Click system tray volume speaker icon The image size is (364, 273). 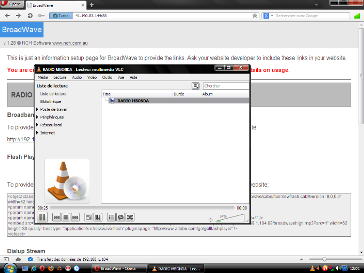[338, 268]
